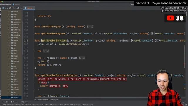Select the regexp folder row label
The width and height of the screenshot is (188, 106).
16,87
